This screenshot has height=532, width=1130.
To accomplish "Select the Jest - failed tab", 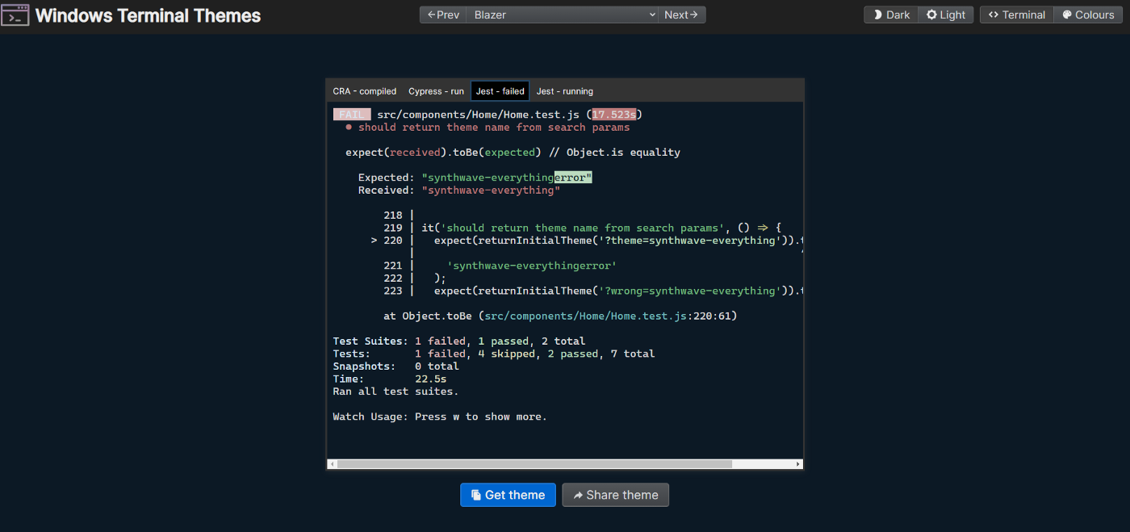I will 500,91.
